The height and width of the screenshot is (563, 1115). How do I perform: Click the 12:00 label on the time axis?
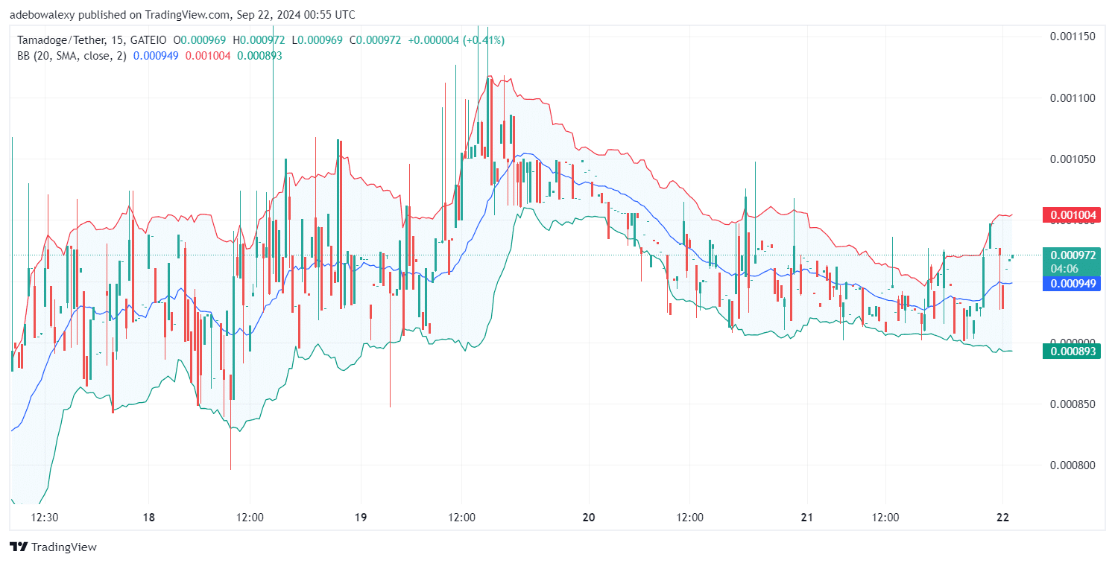[x=250, y=515]
